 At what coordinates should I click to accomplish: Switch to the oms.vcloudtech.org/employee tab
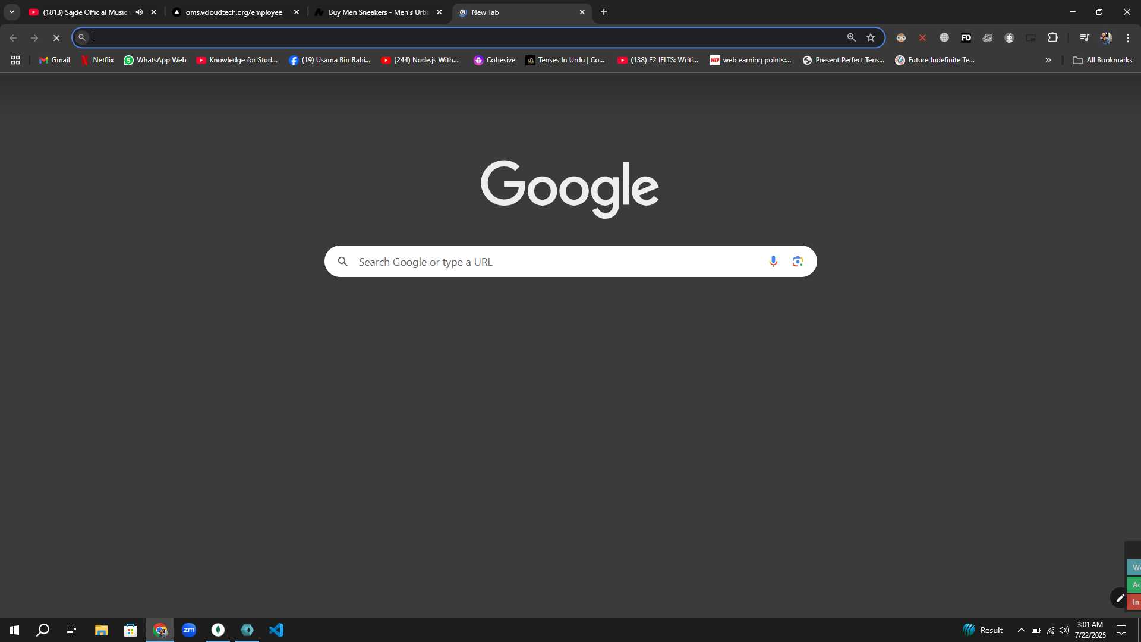[234, 12]
